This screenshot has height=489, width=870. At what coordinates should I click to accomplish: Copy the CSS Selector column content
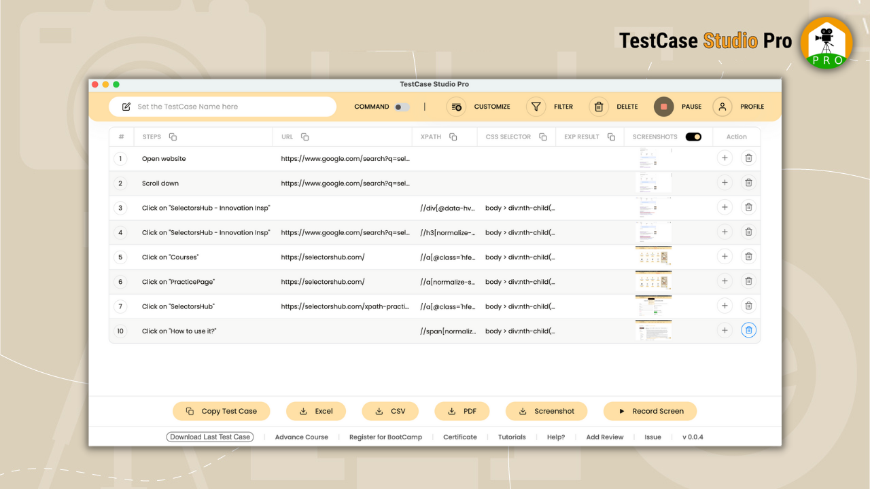(x=542, y=137)
